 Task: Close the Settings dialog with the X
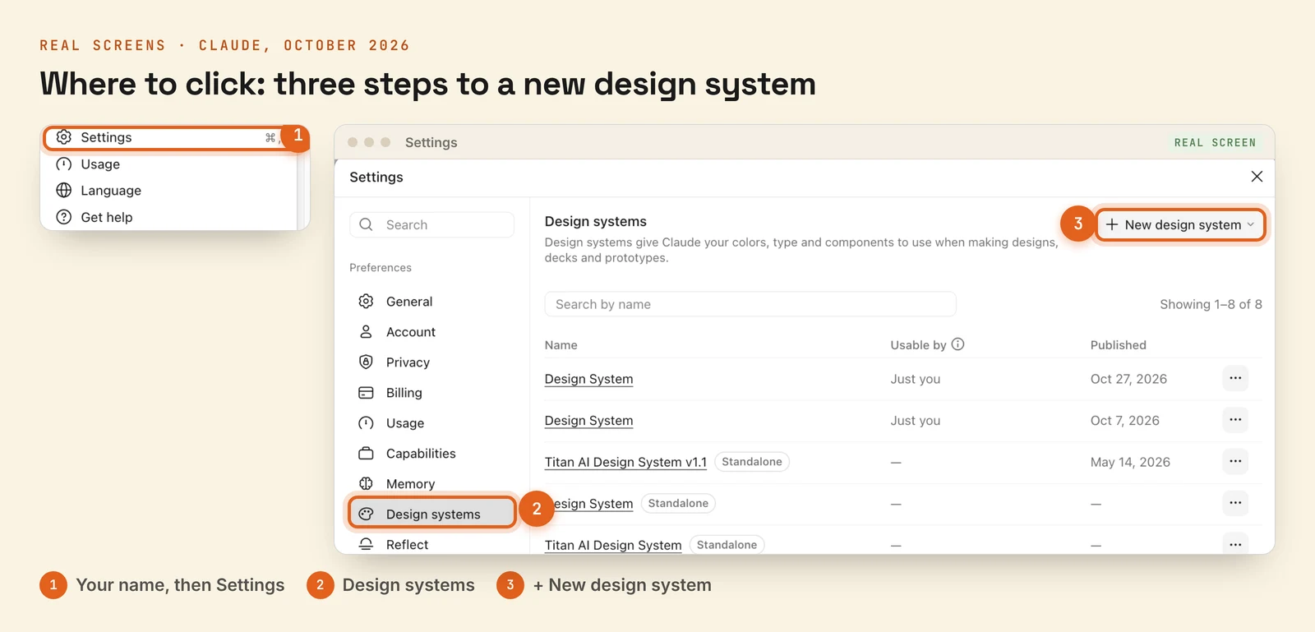tap(1257, 177)
